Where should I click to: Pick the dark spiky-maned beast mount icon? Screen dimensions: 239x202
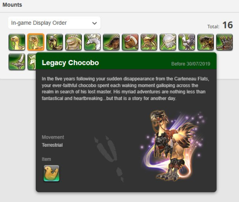pyautogui.click(x=111, y=42)
